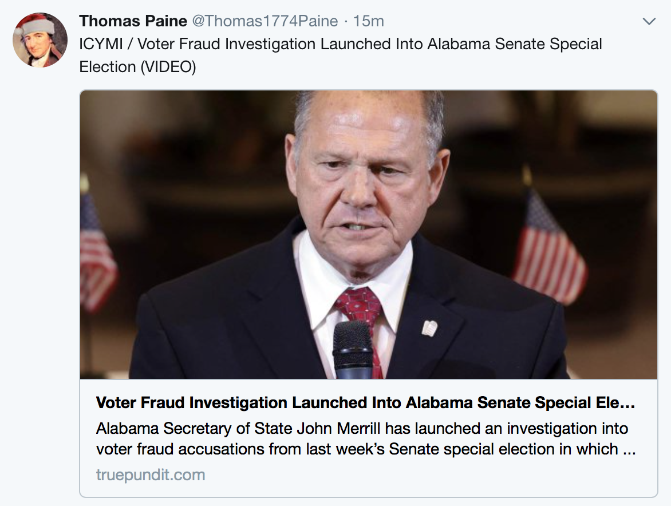Tap the microphone in the article photo
Image resolution: width=671 pixels, height=506 pixels.
pos(353,350)
